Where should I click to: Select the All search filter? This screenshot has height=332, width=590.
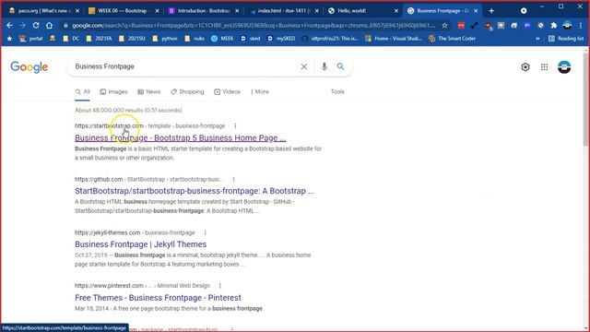[82, 91]
